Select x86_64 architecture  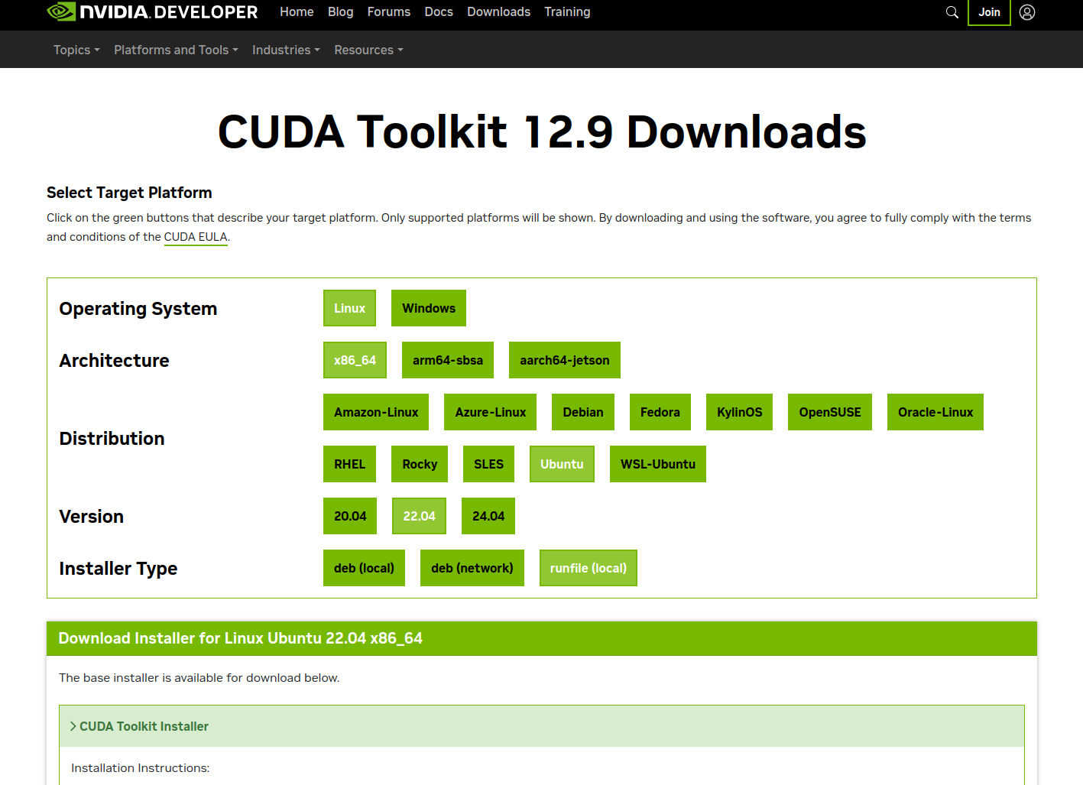tap(355, 360)
